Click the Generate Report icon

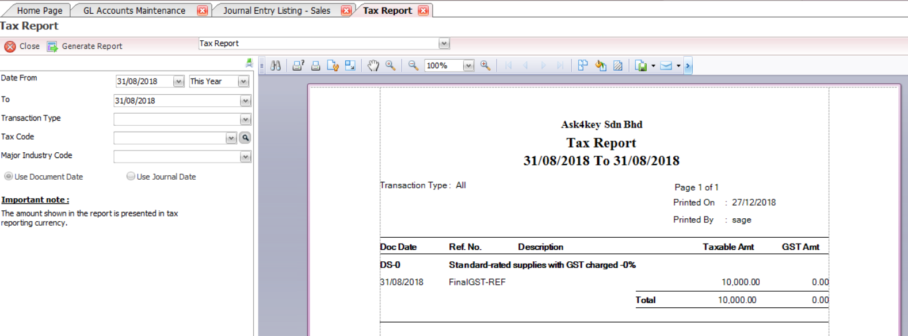pos(52,47)
